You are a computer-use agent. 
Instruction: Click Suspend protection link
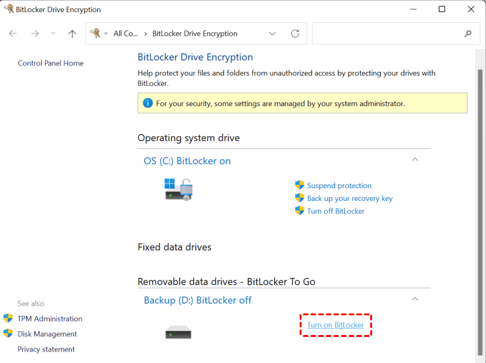click(x=339, y=186)
